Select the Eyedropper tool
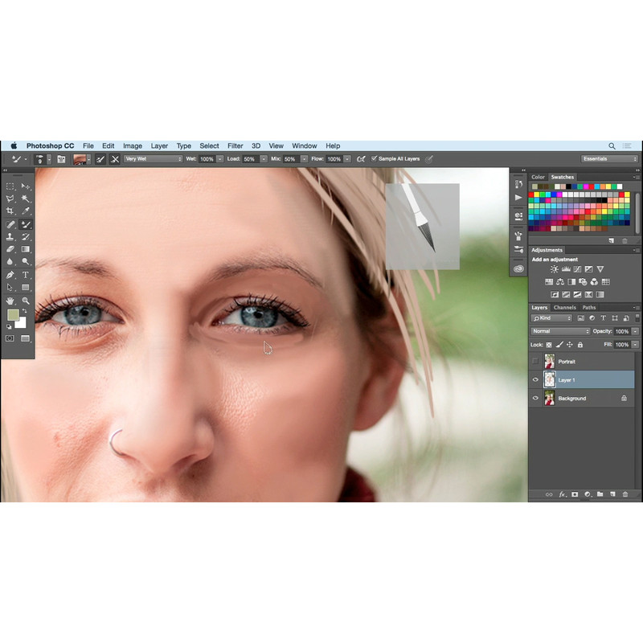This screenshot has width=643, height=643. (26, 211)
